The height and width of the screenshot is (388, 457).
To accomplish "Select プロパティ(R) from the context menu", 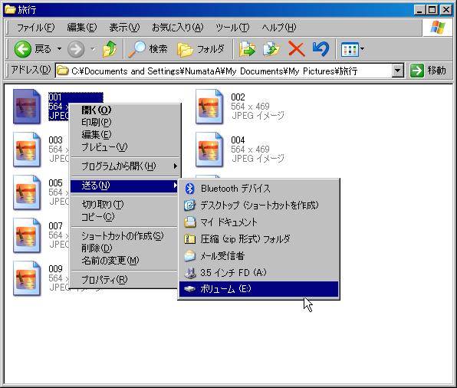I will [124, 280].
